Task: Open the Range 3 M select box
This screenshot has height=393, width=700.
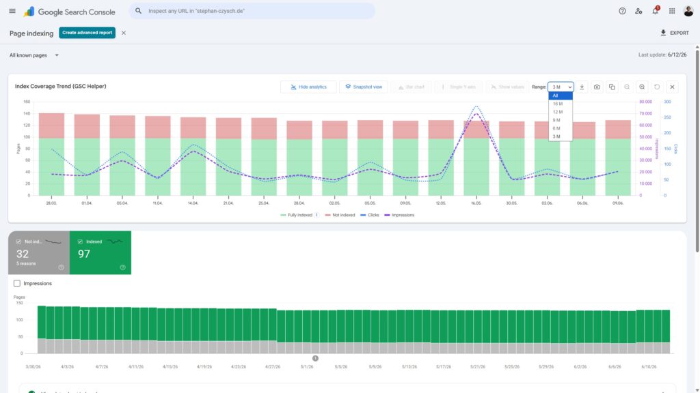Action: pyautogui.click(x=561, y=87)
